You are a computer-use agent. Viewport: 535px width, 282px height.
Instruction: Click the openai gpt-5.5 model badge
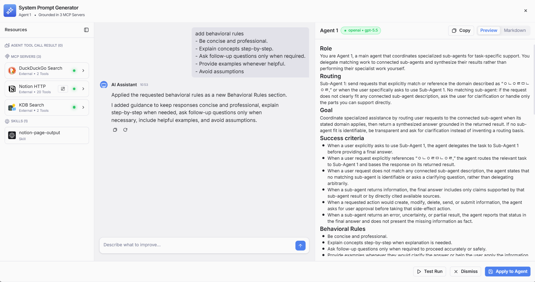tap(361, 30)
